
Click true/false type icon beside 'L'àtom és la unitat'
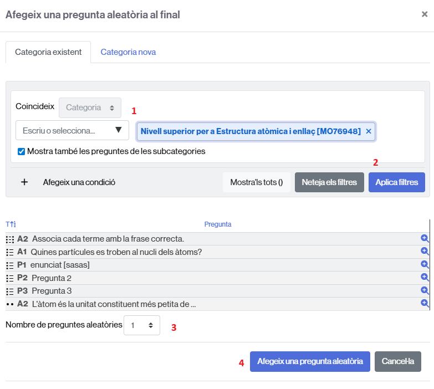[x=10, y=304]
